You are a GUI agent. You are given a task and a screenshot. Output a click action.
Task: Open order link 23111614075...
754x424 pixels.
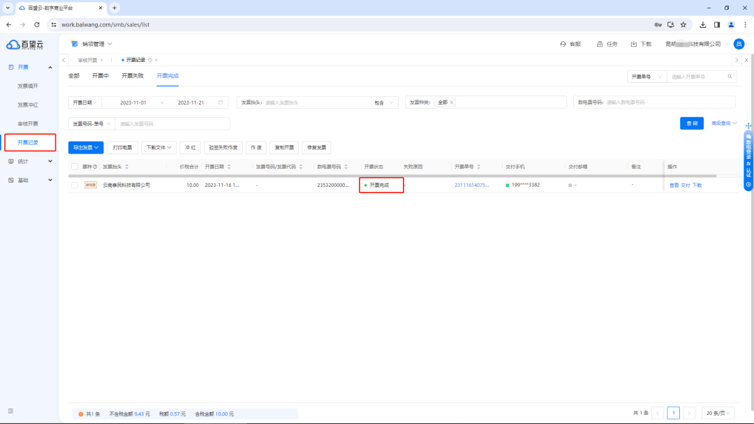click(x=472, y=185)
